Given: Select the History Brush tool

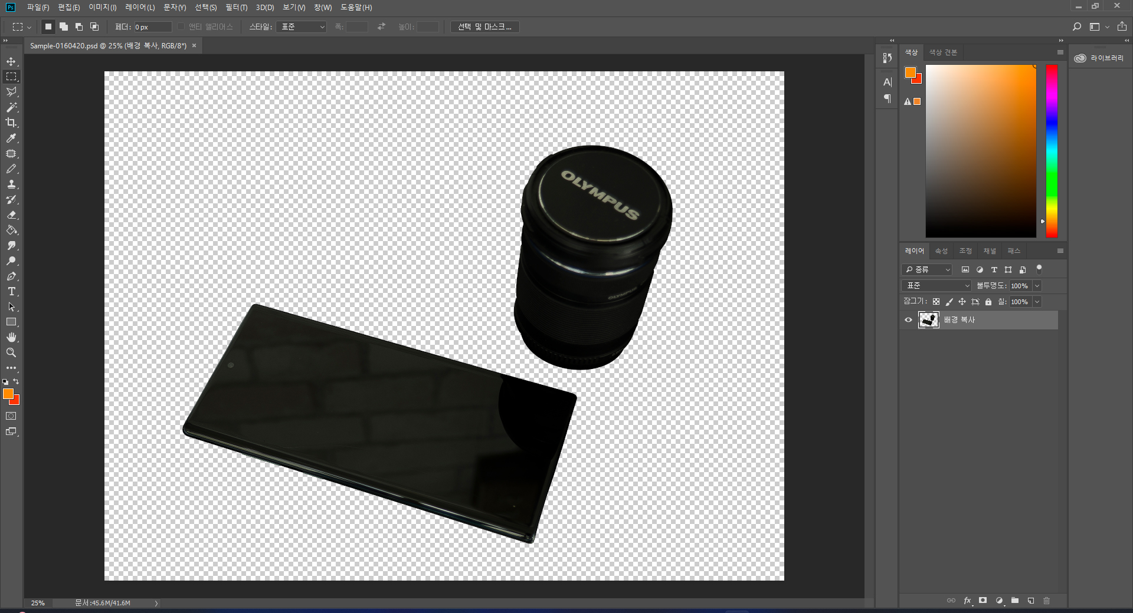Looking at the screenshot, I should pos(11,199).
